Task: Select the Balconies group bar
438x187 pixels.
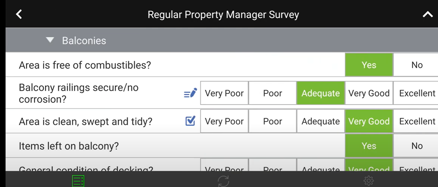Action: click(x=150, y=40)
